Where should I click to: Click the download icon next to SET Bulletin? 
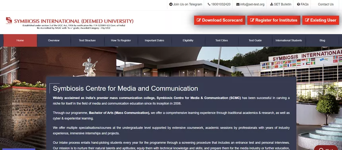[272, 4]
